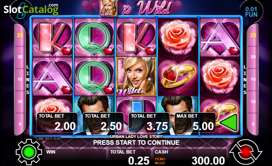The height and width of the screenshot is (166, 272).
Task: Set 20 lines on left selector
Action: [x=20, y=57]
